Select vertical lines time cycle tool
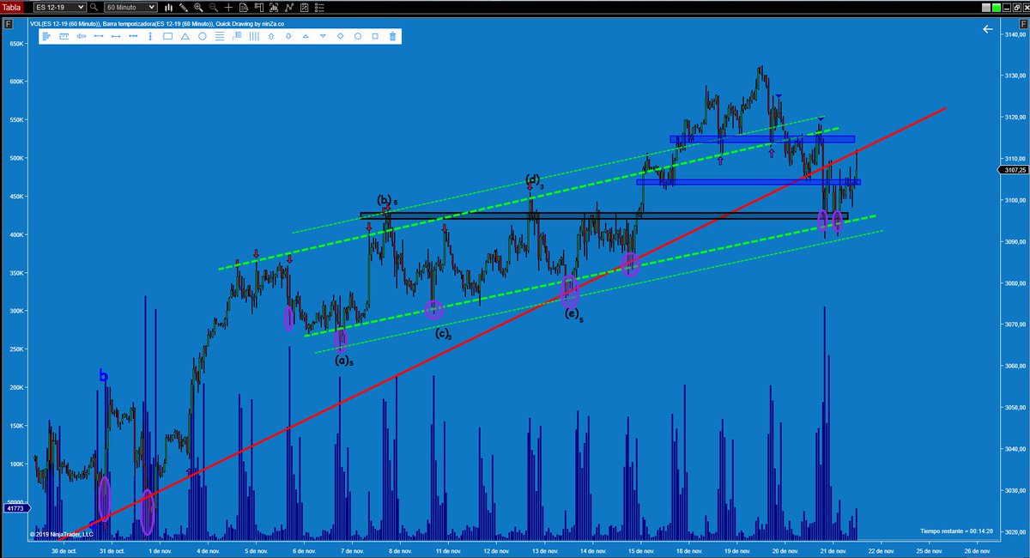Viewport: 1030px width, 558px height. (x=254, y=36)
